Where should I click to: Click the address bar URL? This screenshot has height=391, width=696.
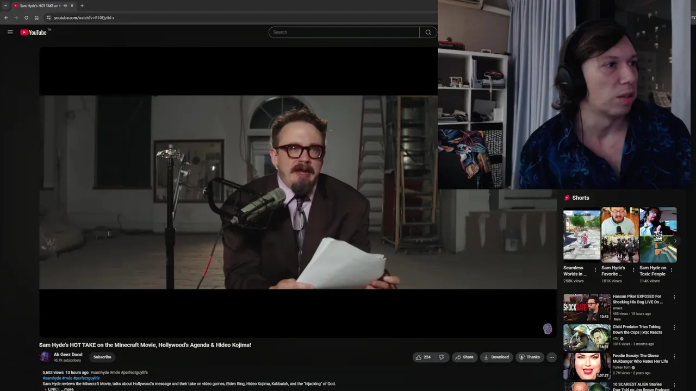click(84, 17)
